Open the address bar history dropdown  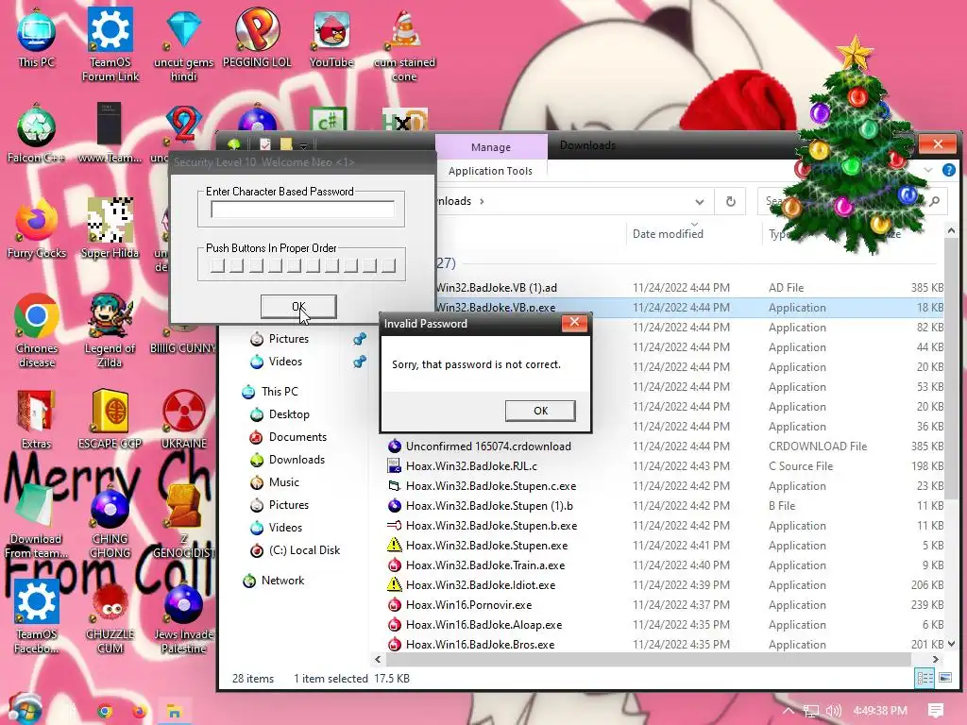(700, 202)
